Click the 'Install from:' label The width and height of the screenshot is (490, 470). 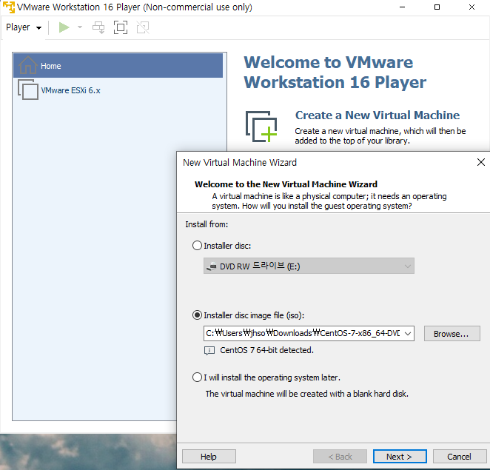[x=207, y=224]
